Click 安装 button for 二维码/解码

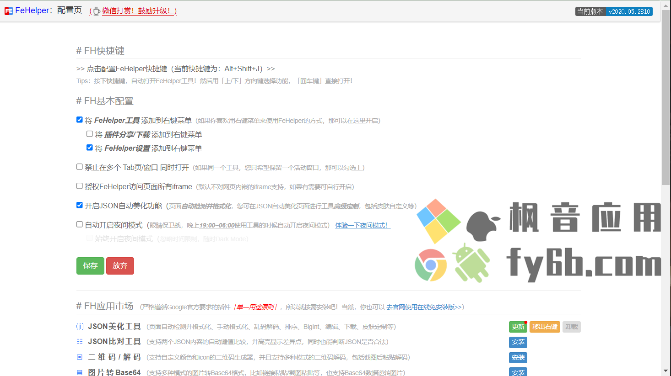click(518, 357)
